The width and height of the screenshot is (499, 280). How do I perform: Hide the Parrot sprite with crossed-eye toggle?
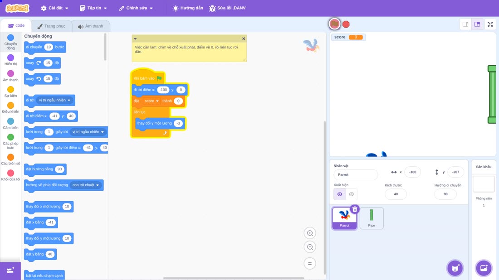pyautogui.click(x=351, y=194)
